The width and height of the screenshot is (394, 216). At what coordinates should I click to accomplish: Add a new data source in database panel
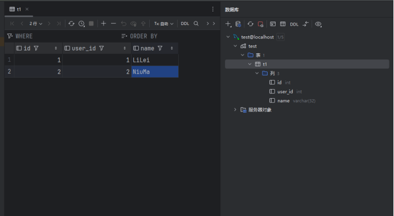[x=228, y=24]
